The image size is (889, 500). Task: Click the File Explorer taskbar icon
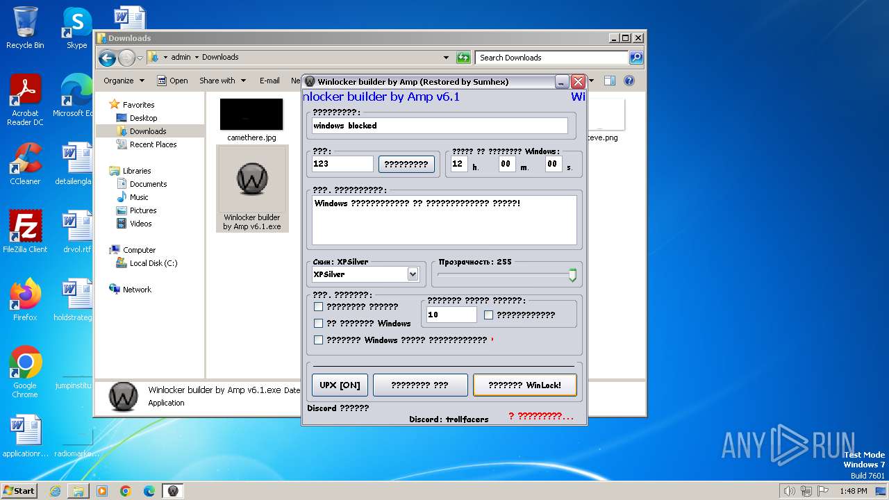tap(78, 491)
